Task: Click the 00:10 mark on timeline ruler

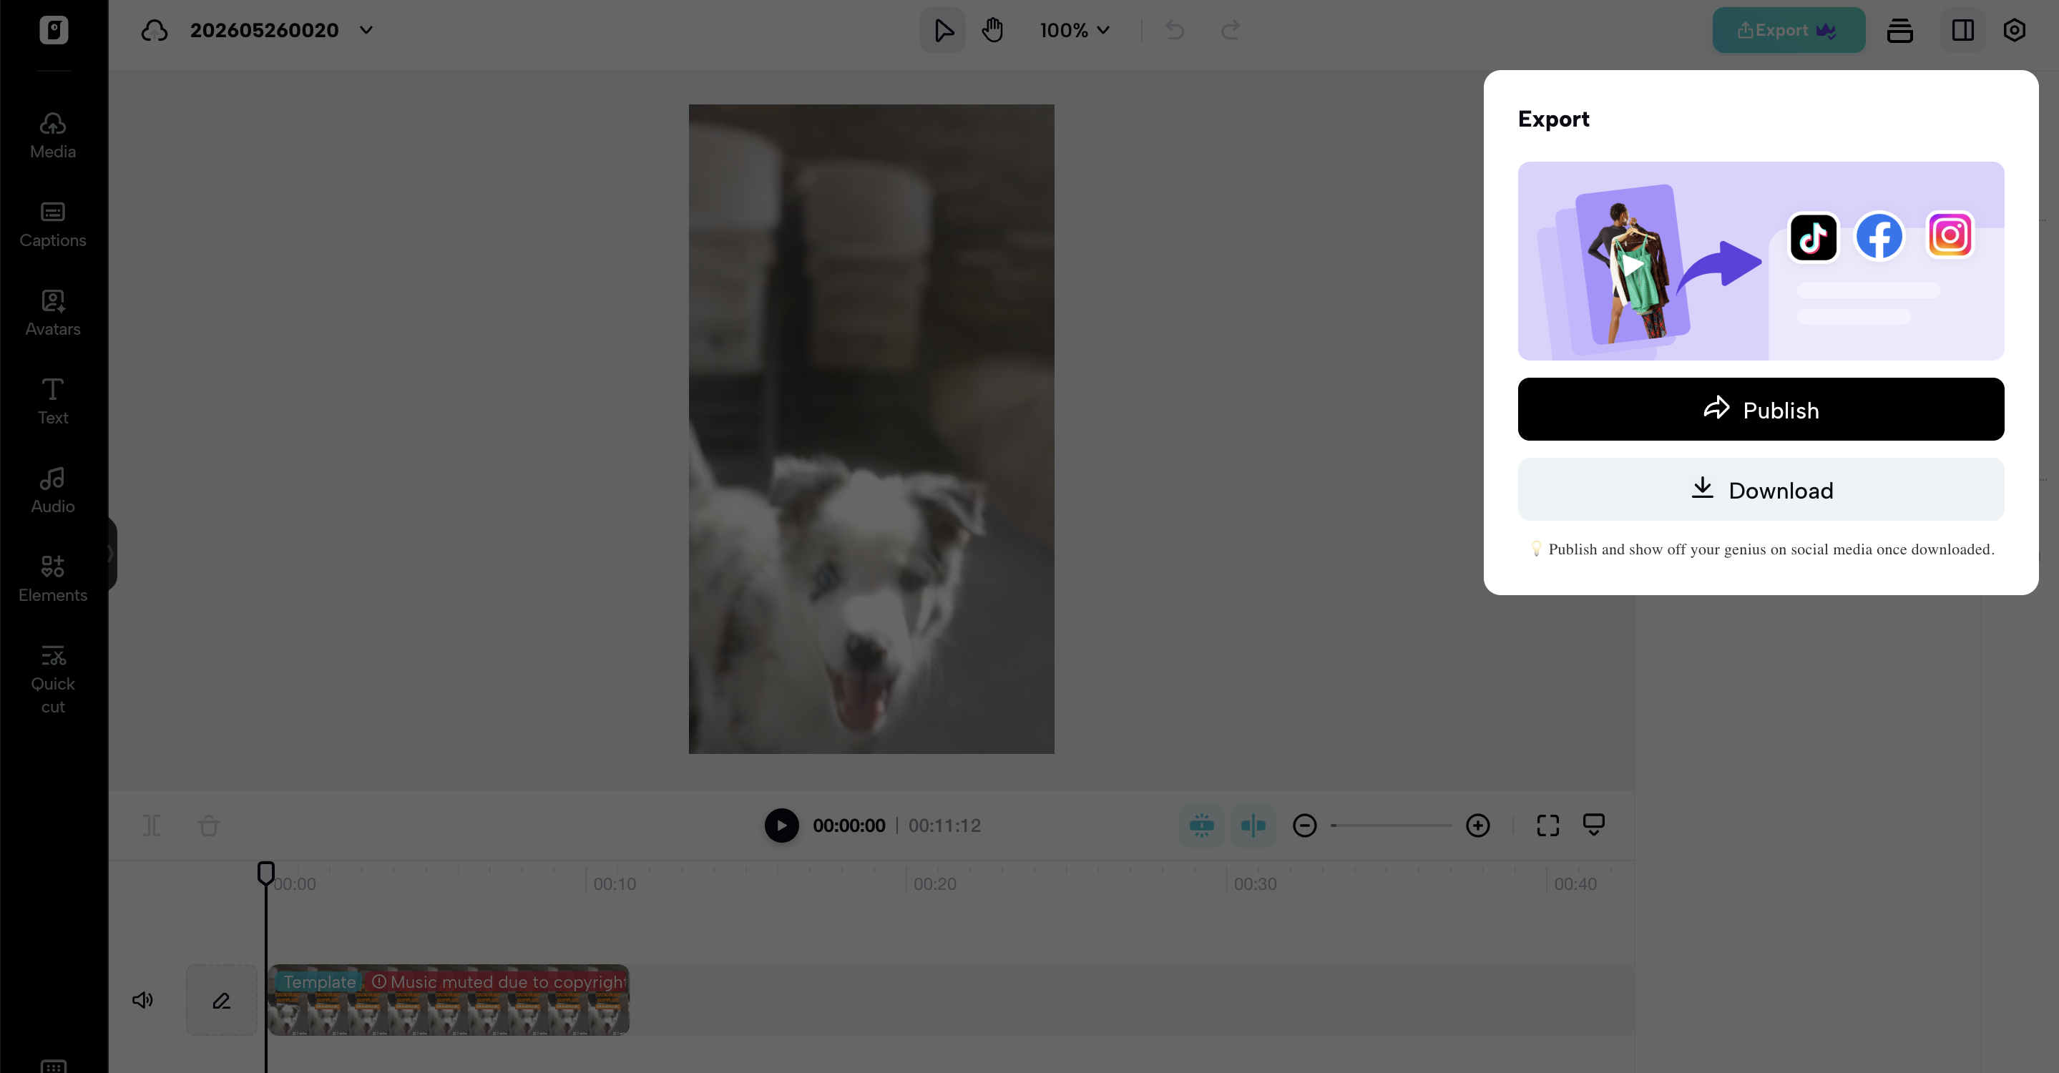Action: (615, 883)
